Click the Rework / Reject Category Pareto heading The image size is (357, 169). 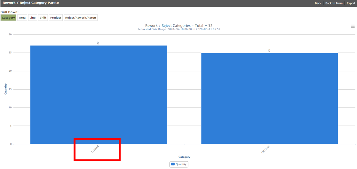[31, 3]
